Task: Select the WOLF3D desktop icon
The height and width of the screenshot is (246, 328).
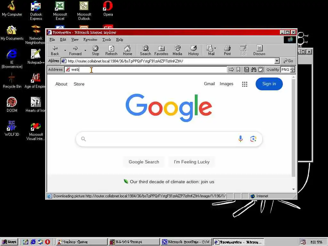Action: (x=12, y=128)
